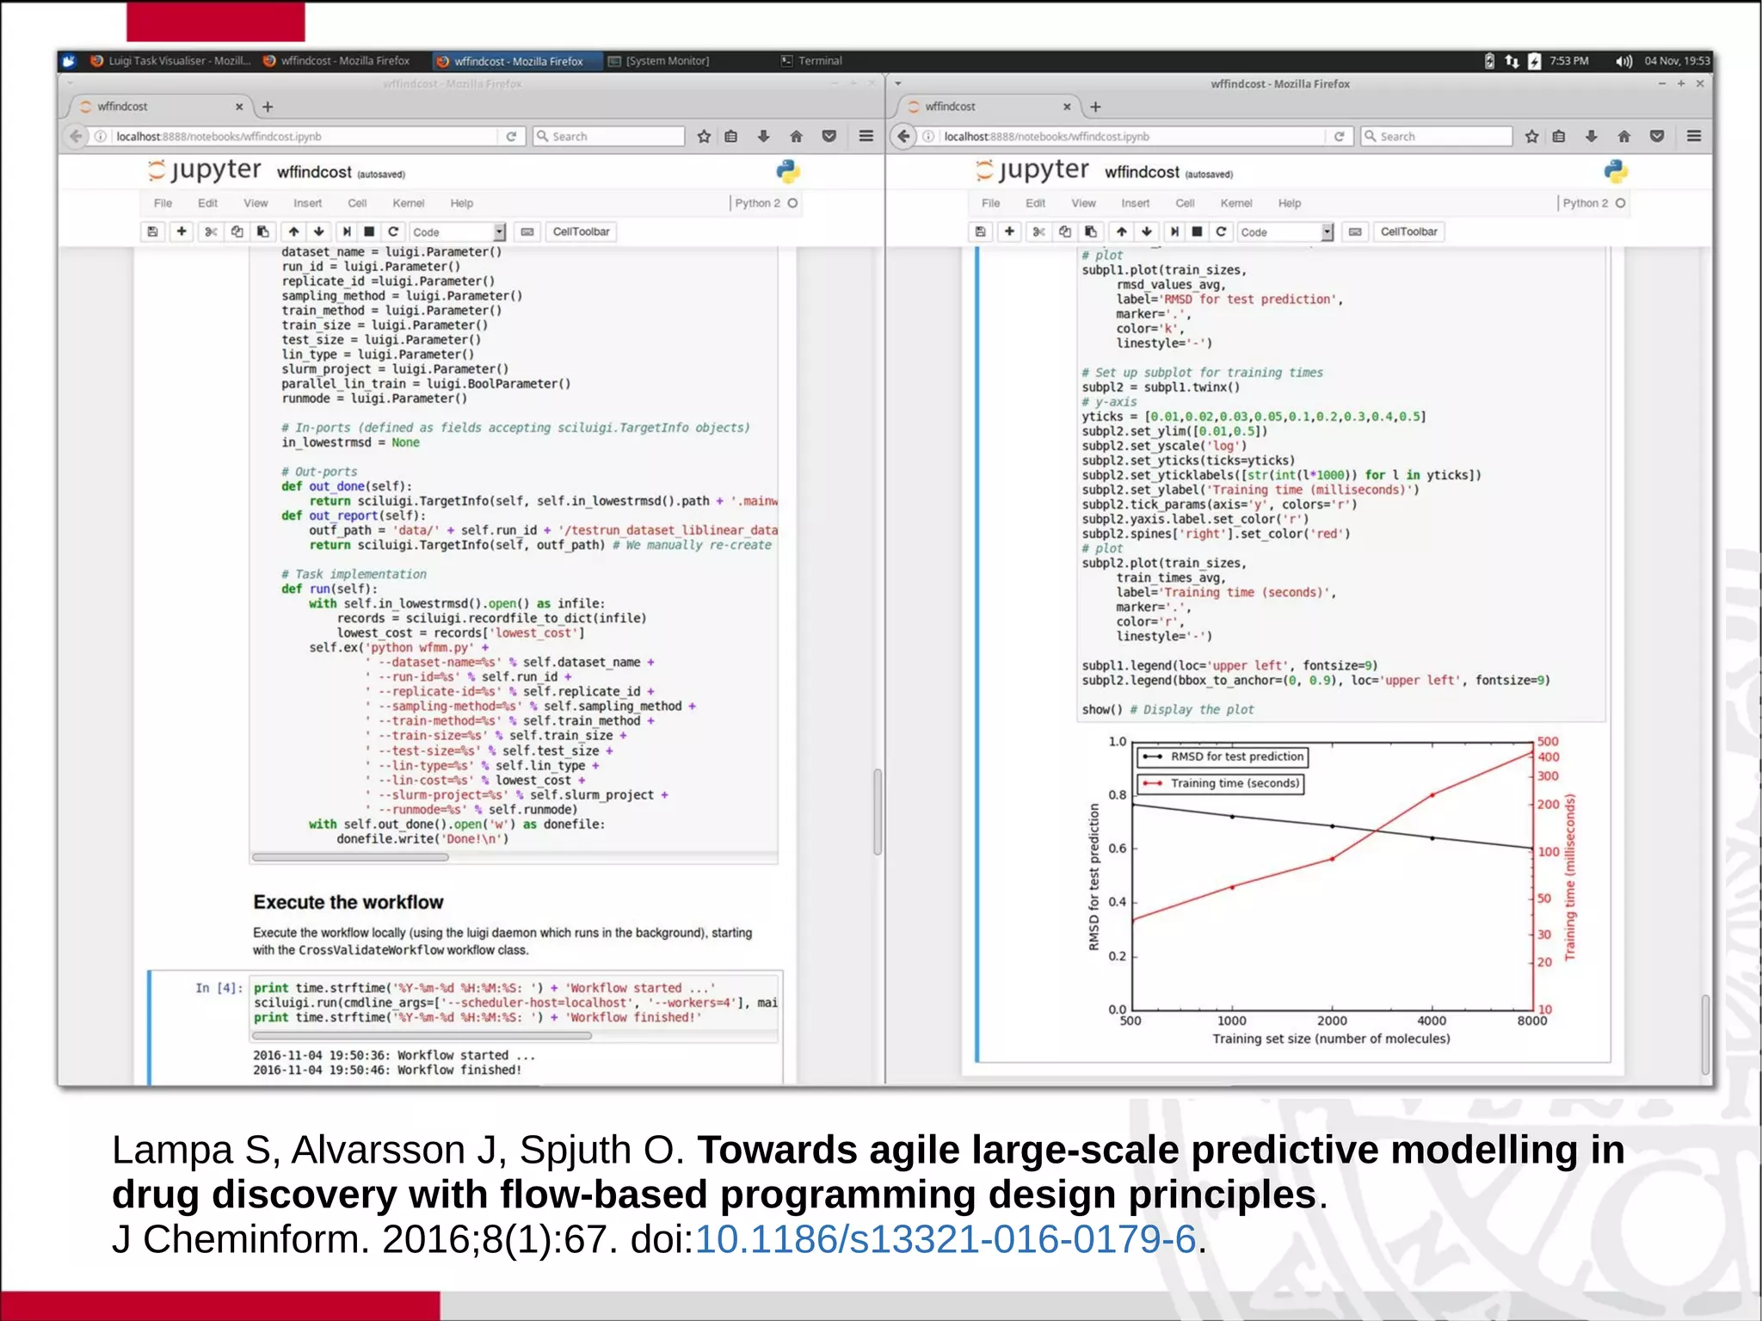Viewport: 1762px width, 1321px height.
Task: Click the CellToolbar button in the left notebook
Action: pyautogui.click(x=581, y=231)
